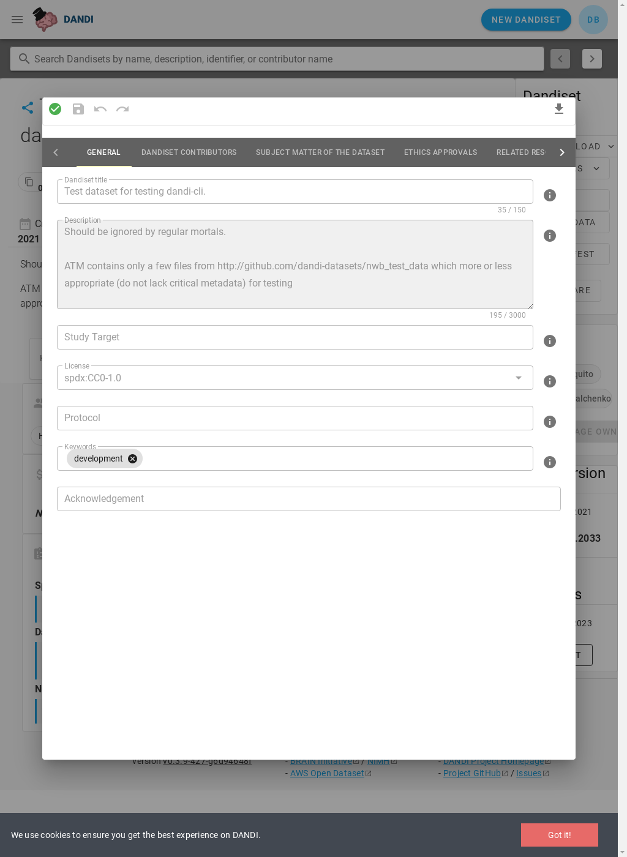This screenshot has height=857, width=627.
Task: Open the Ethics Approvals tab
Action: (440, 152)
